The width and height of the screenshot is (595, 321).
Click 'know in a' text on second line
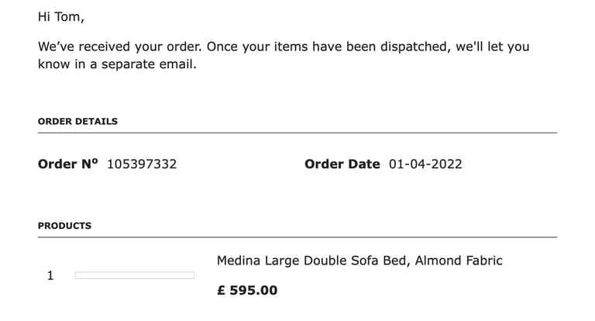point(67,64)
